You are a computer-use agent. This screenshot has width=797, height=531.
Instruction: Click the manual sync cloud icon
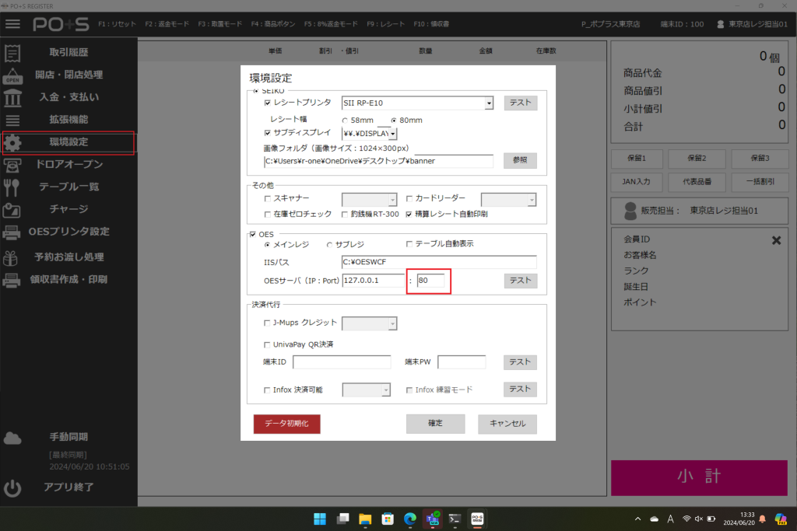tap(12, 438)
